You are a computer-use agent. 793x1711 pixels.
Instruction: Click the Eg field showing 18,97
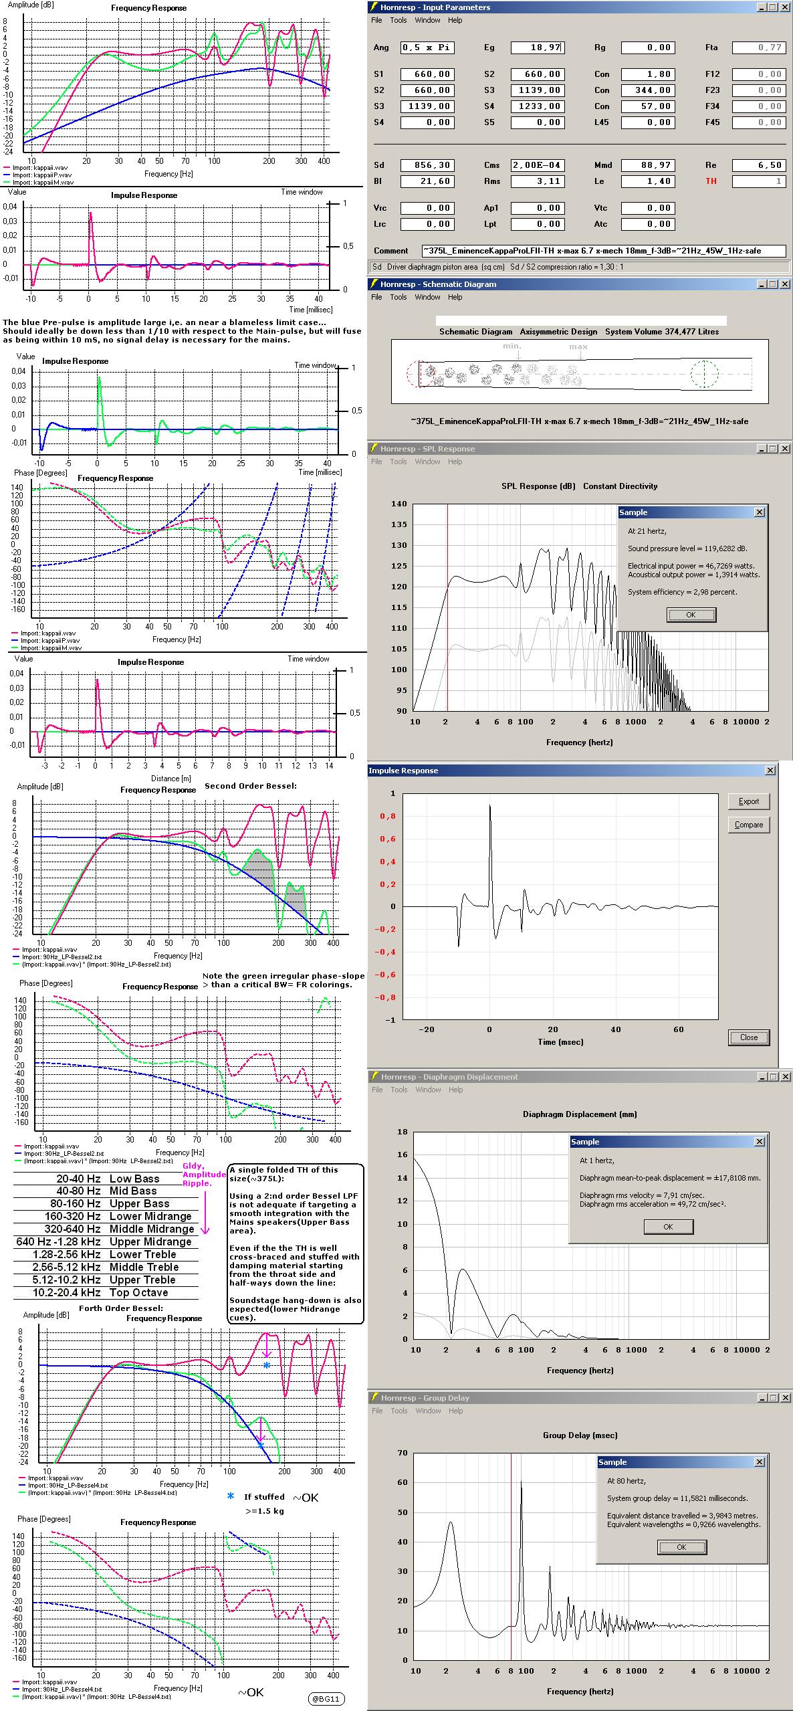click(x=538, y=47)
